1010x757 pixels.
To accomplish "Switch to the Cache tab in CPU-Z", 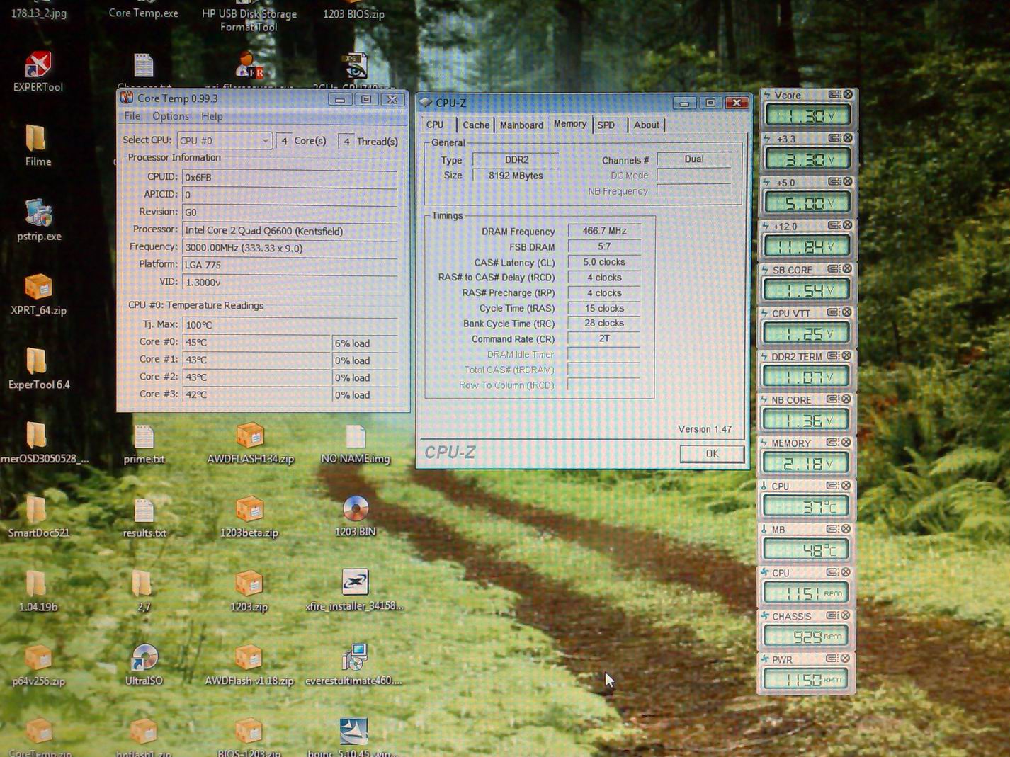I will click(x=475, y=125).
